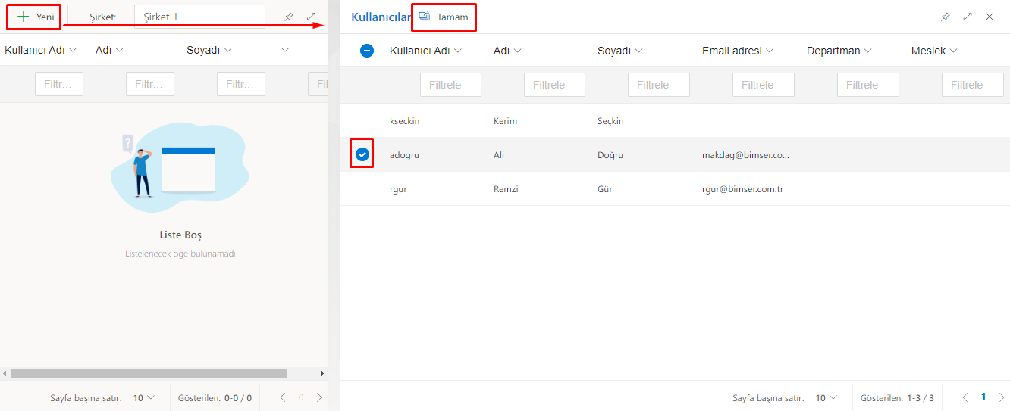Image resolution: width=1010 pixels, height=411 pixels.
Task: Click the horizontal scrollbar in left panel
Action: (149, 373)
